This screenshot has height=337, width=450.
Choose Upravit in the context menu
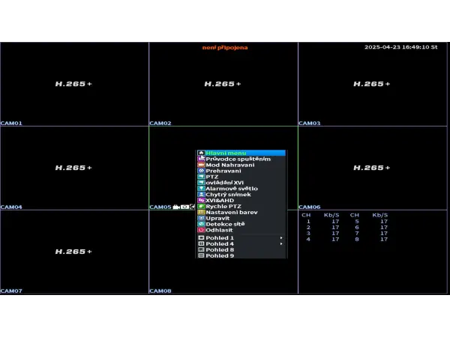coord(217,218)
